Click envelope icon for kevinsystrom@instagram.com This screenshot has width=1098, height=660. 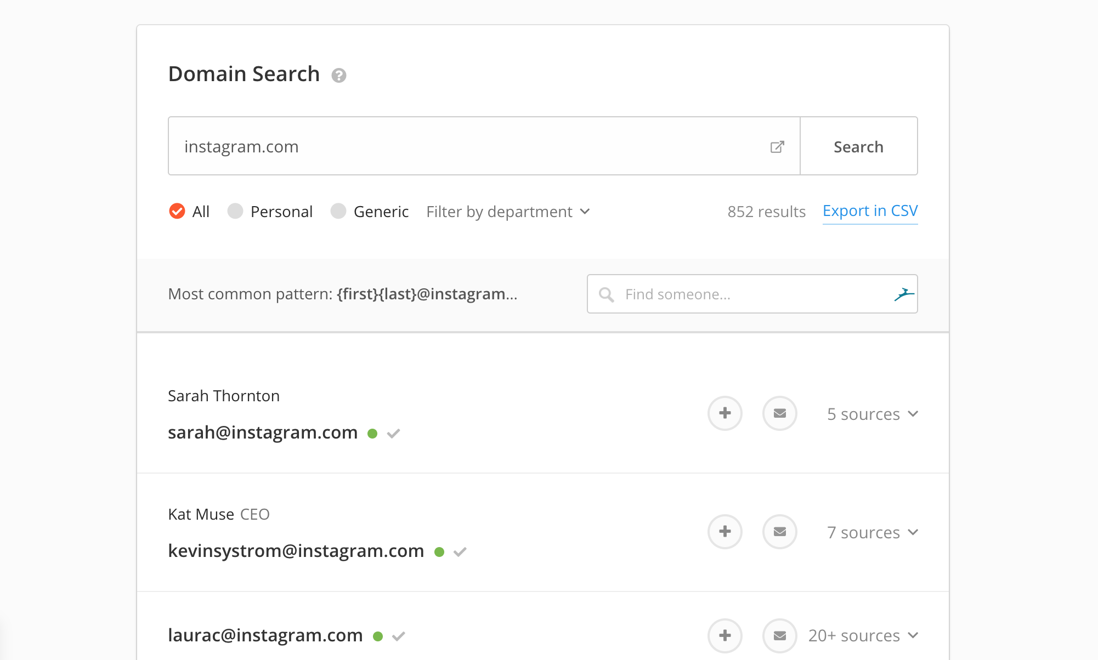click(779, 532)
